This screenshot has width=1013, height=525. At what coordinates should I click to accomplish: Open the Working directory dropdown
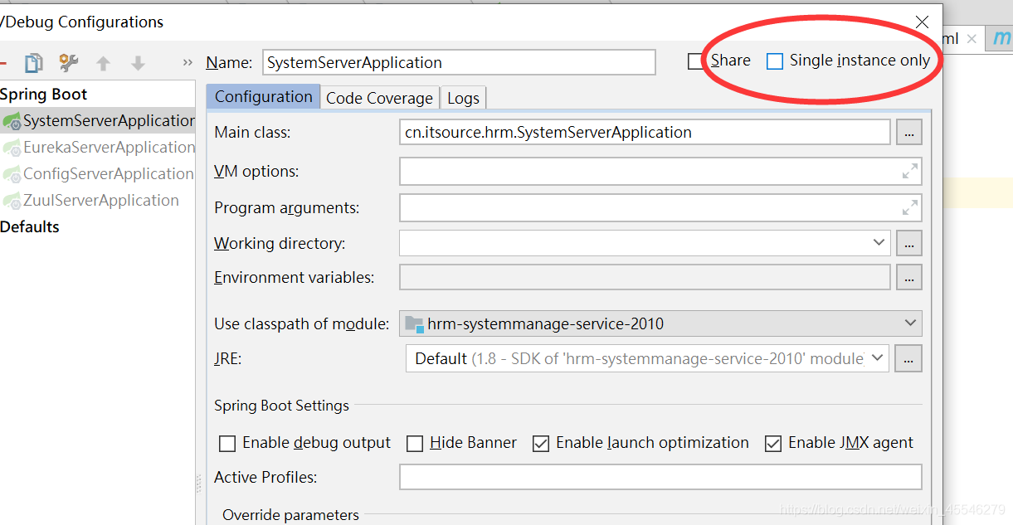tap(879, 243)
